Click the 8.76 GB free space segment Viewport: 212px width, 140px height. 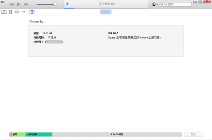click(117, 134)
